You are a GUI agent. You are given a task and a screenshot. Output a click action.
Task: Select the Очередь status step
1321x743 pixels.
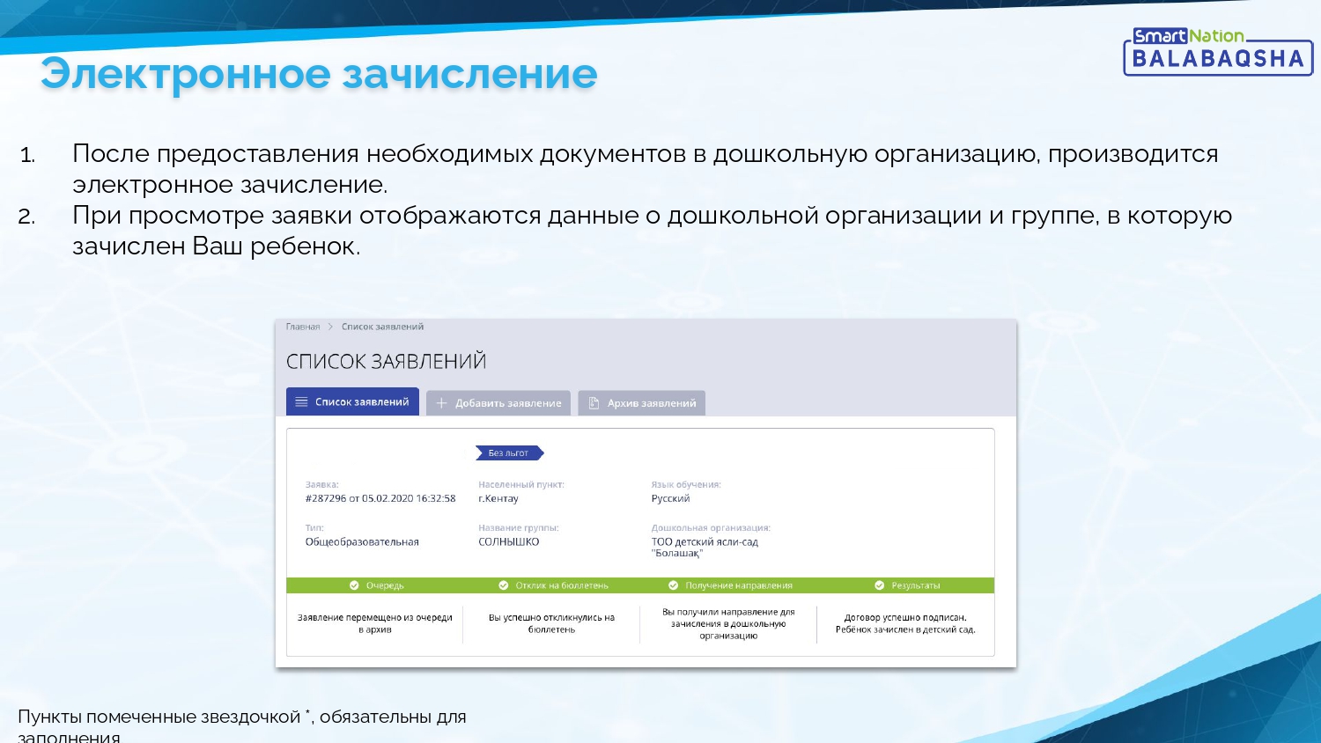point(375,585)
